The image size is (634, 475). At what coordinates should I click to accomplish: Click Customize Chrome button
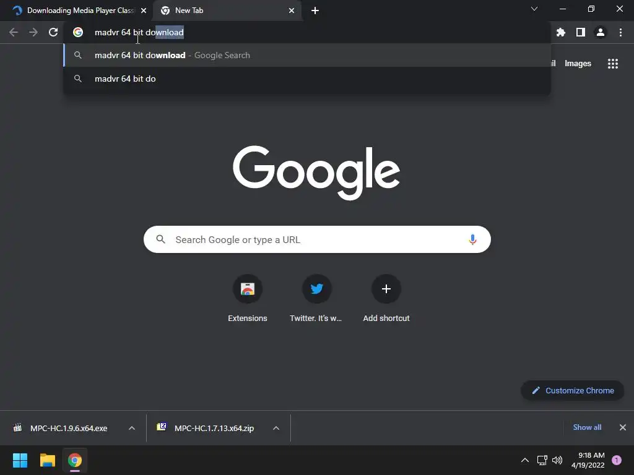573,391
